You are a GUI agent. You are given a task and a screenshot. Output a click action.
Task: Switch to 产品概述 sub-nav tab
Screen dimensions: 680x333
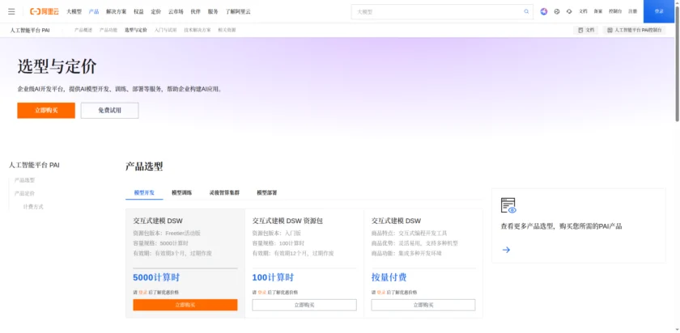(x=83, y=31)
